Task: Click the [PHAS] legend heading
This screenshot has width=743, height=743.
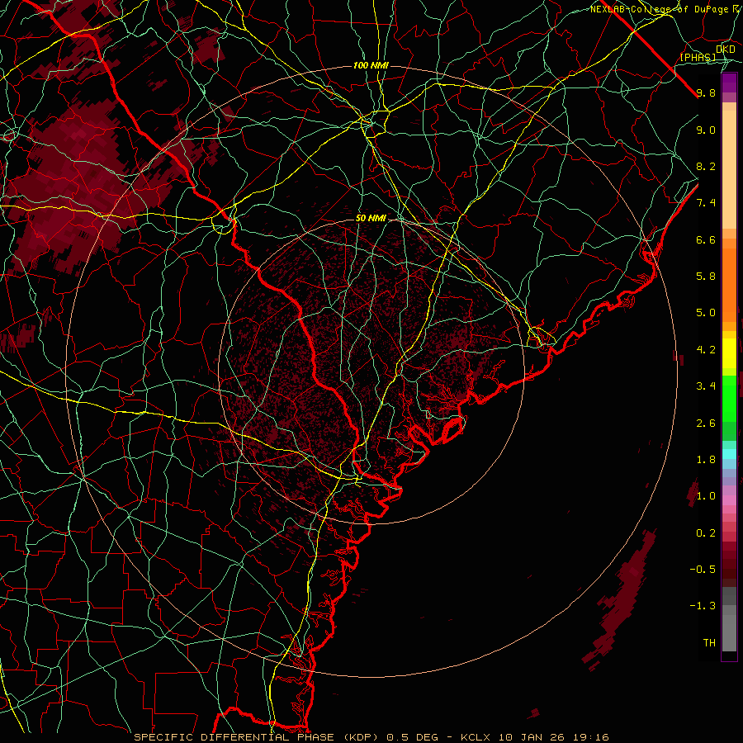Action: [698, 57]
